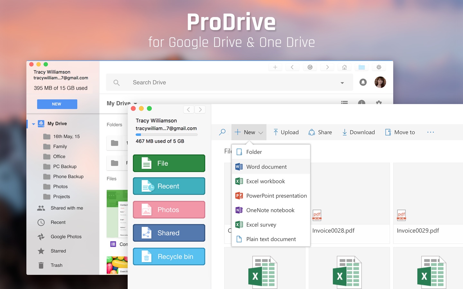Create a new Folder from the New menu
The height and width of the screenshot is (289, 463).
[271, 152]
